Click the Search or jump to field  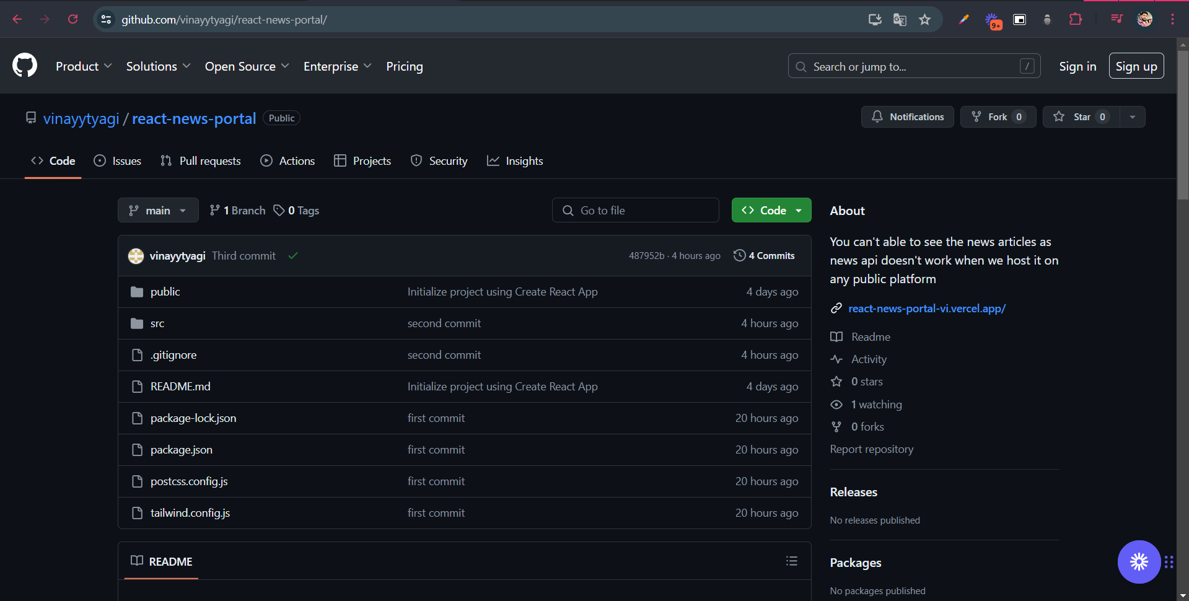click(914, 66)
